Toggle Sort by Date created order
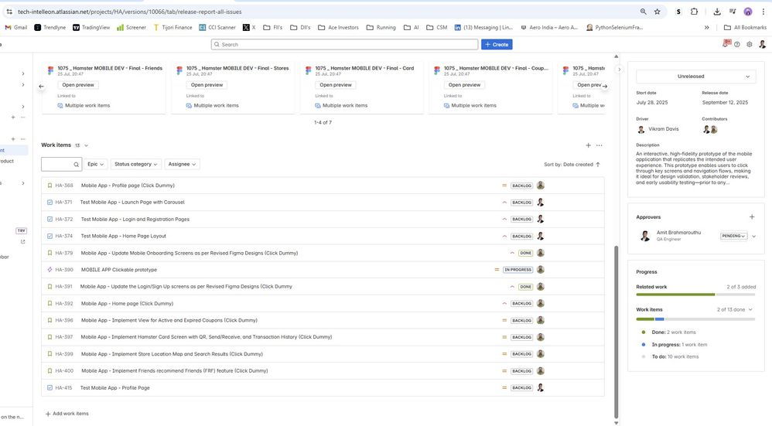Viewport: 772px width, 426px height. click(x=572, y=165)
